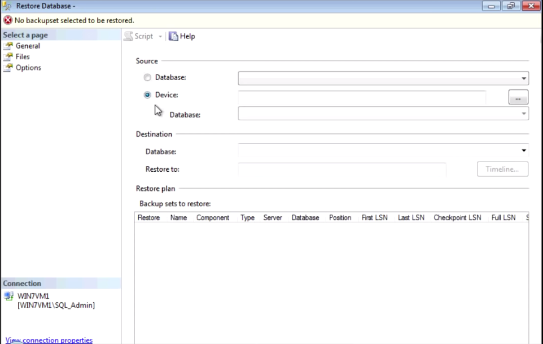Select the Database source radio button

point(146,78)
